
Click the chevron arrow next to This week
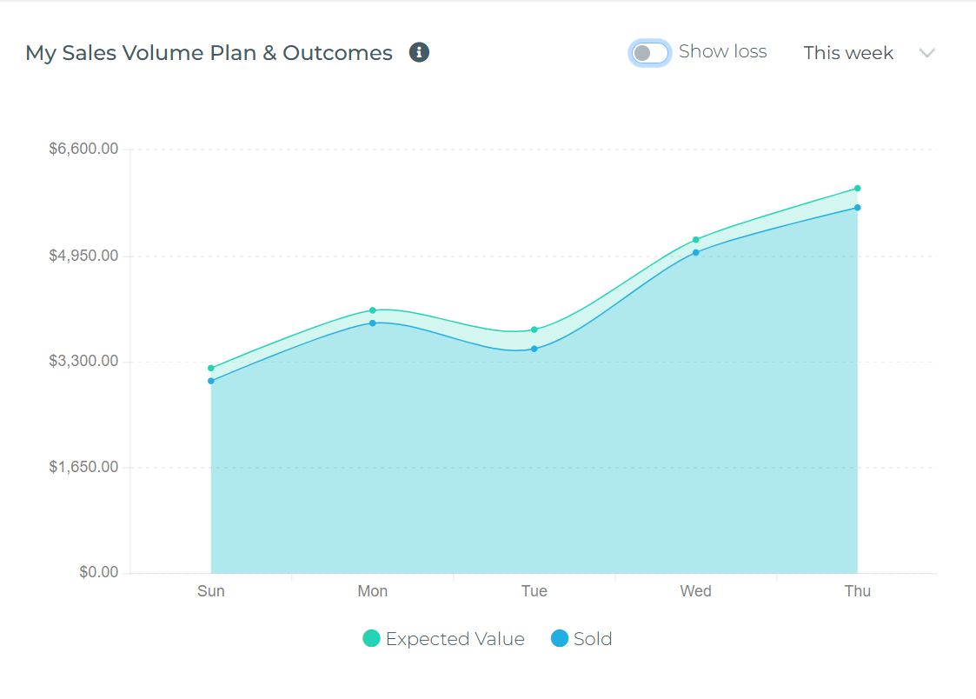[926, 53]
